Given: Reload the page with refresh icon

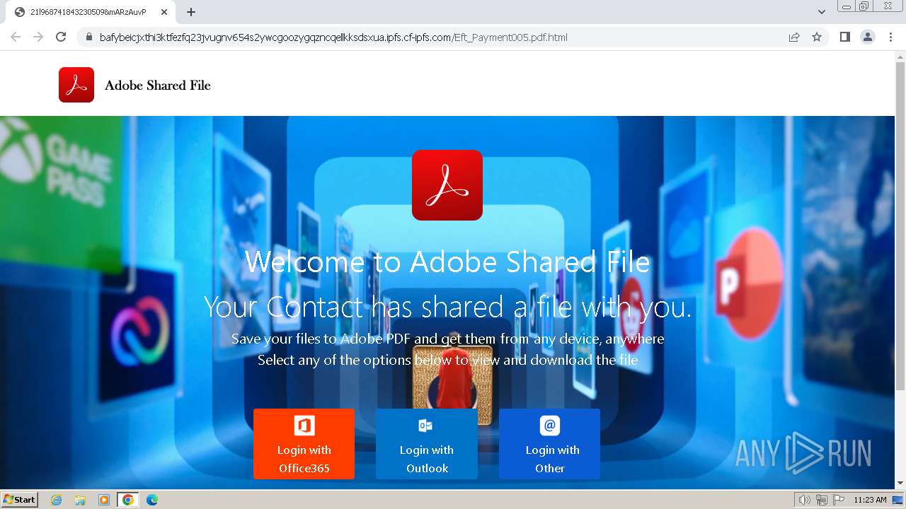Looking at the screenshot, I should [x=61, y=37].
